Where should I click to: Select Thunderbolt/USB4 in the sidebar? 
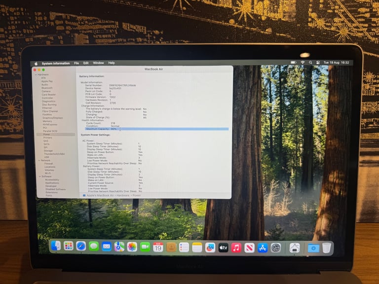(x=54, y=154)
